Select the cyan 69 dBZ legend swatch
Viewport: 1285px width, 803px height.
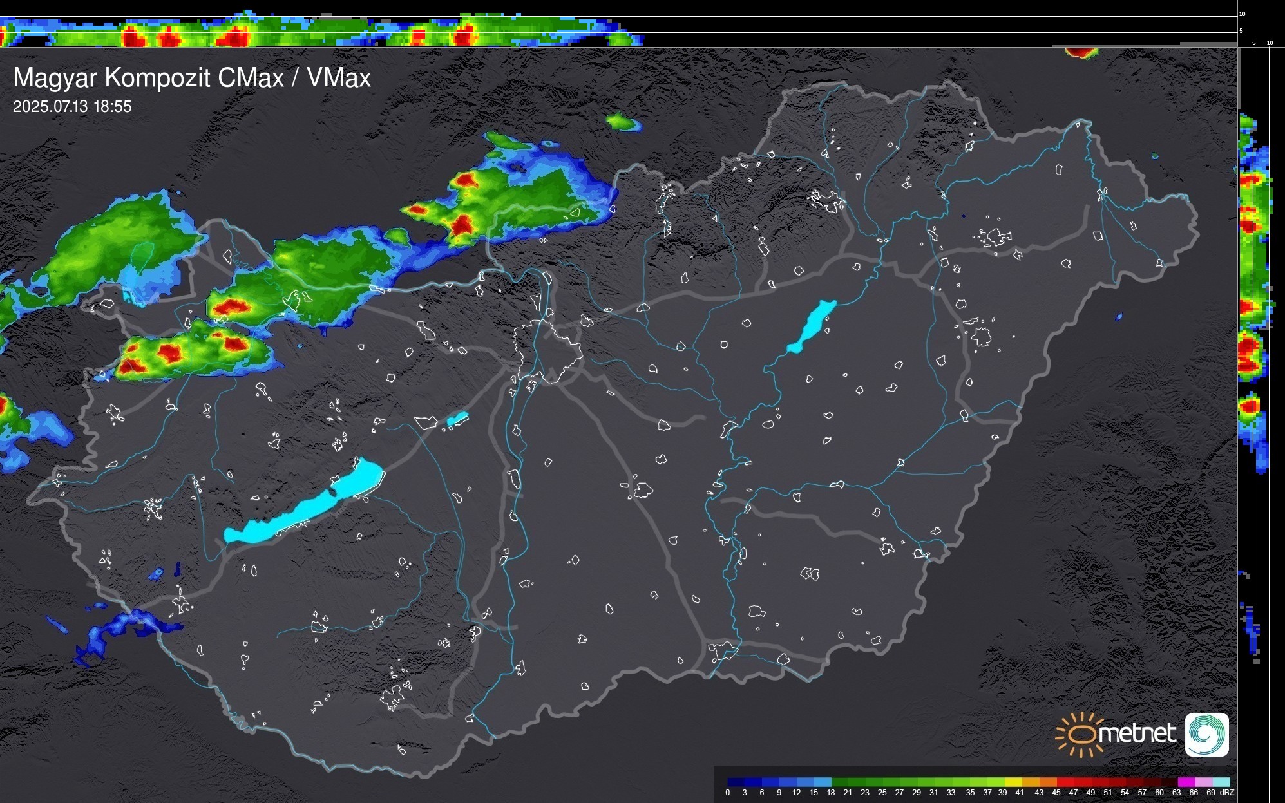[1221, 782]
